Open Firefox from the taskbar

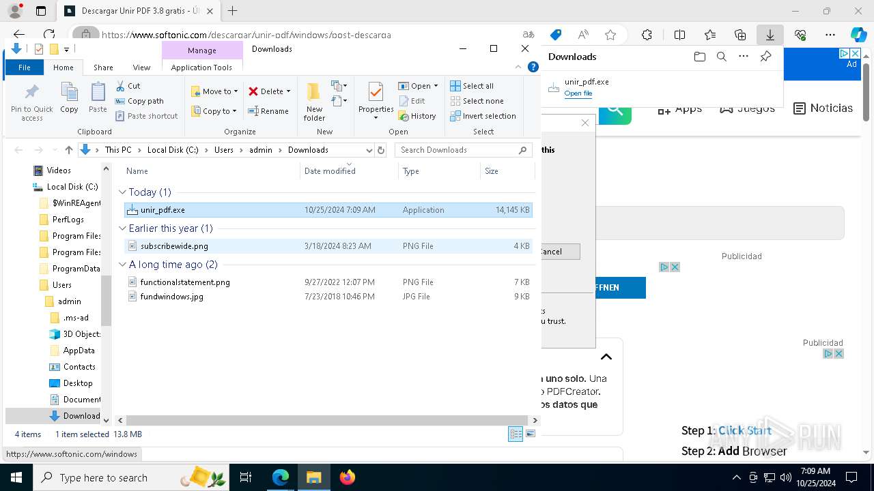click(x=347, y=478)
